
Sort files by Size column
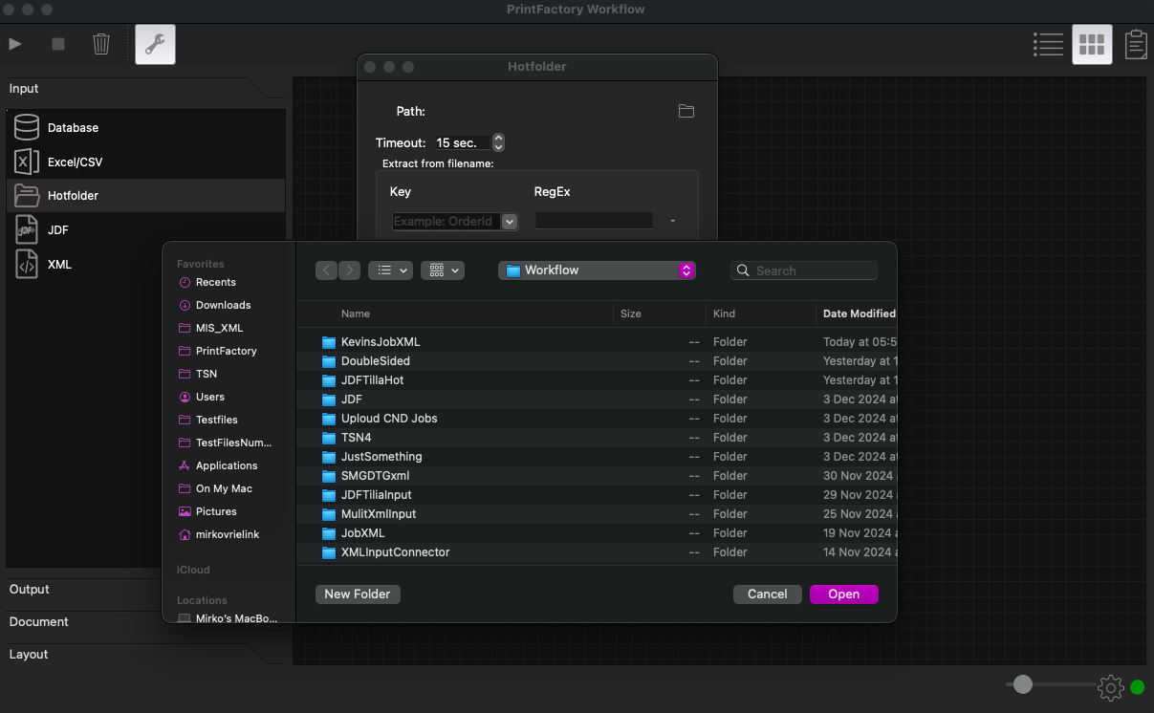coord(631,313)
